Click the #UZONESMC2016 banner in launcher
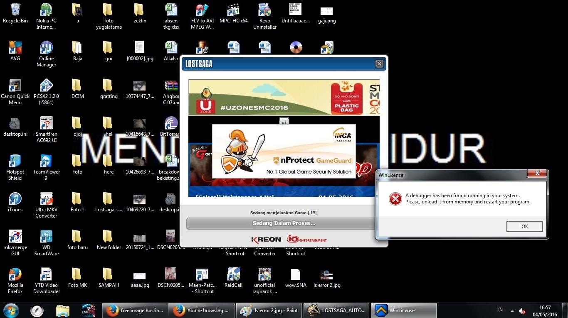This screenshot has height=318, width=568. [x=284, y=98]
